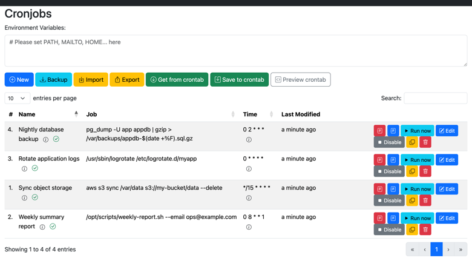The image size is (472, 266).
Task: Open the entries per page dropdown
Action: click(x=17, y=98)
